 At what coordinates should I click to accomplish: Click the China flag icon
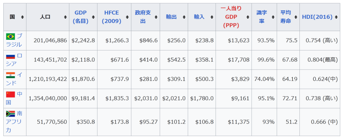click(x=10, y=94)
